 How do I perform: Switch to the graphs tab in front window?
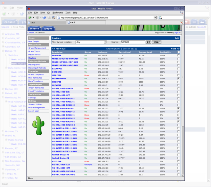48,29
